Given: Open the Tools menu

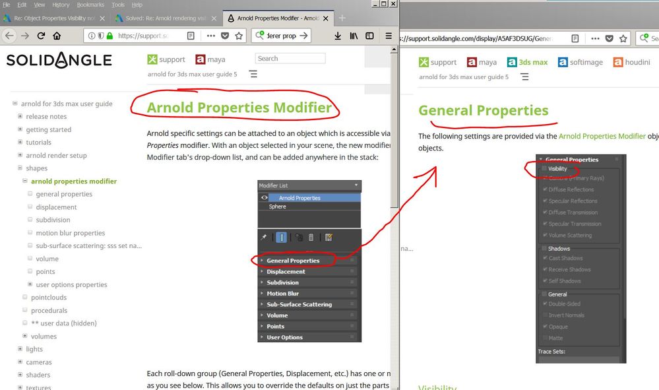Looking at the screenshot, I should [118, 5].
